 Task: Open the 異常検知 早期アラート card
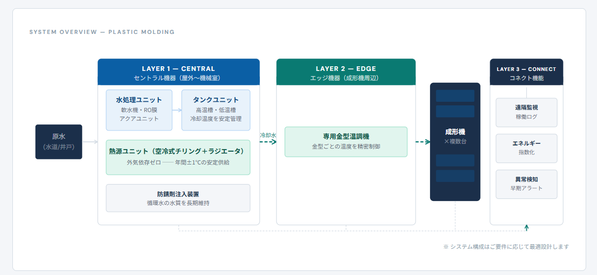(x=526, y=184)
